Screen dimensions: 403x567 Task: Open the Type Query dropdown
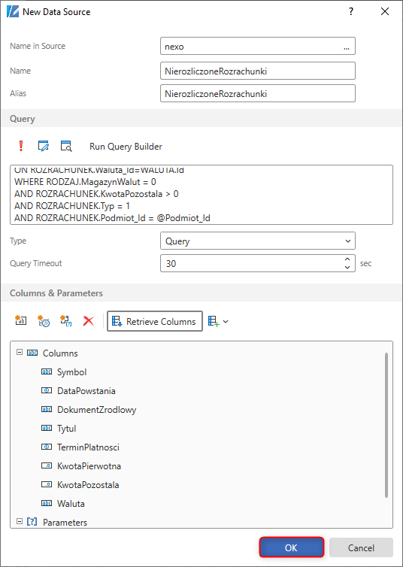(x=258, y=241)
